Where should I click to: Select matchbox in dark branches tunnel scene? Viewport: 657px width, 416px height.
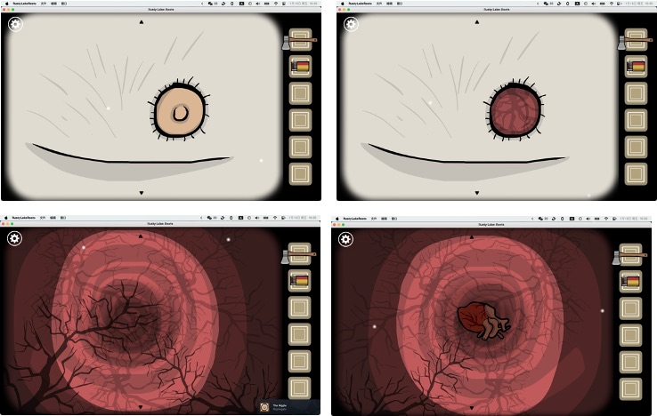pyautogui.click(x=300, y=280)
